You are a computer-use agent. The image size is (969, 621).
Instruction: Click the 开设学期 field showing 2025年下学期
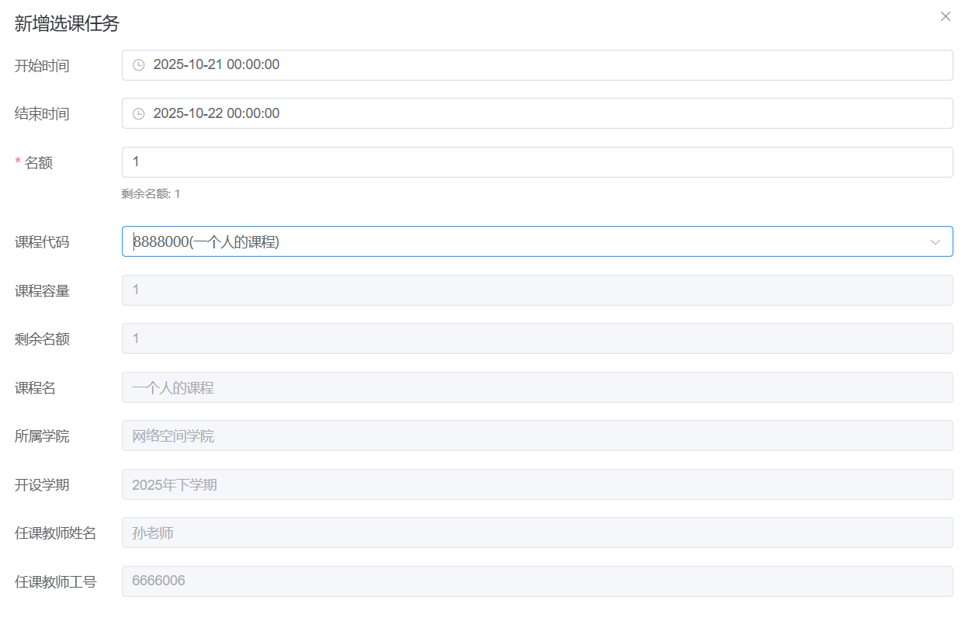pyautogui.click(x=537, y=484)
